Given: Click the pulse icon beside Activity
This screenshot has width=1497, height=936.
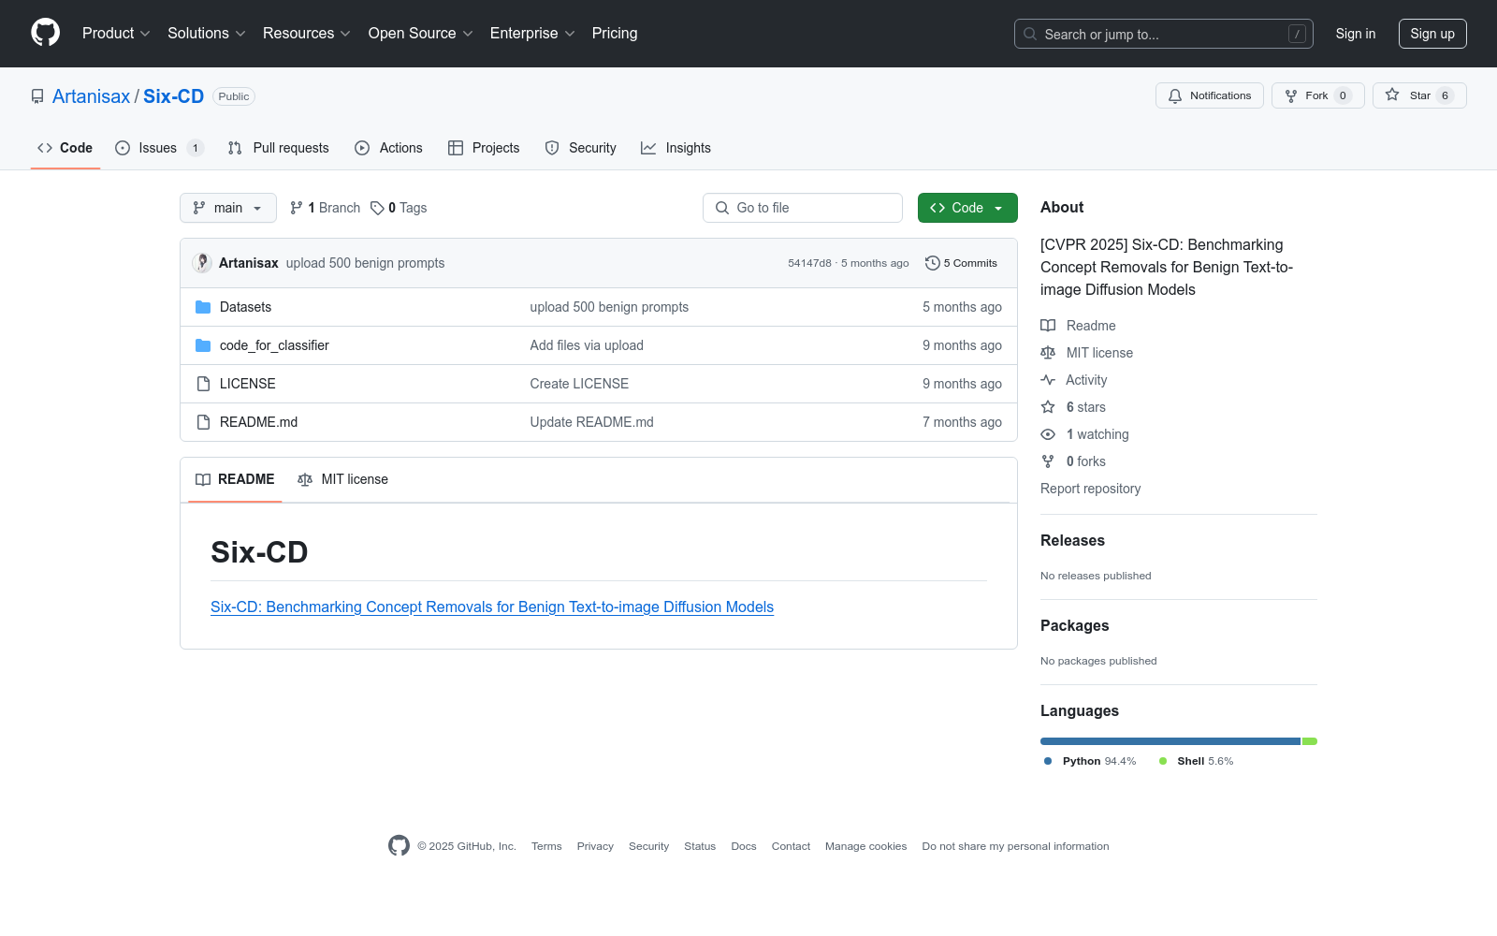Looking at the screenshot, I should tap(1048, 380).
